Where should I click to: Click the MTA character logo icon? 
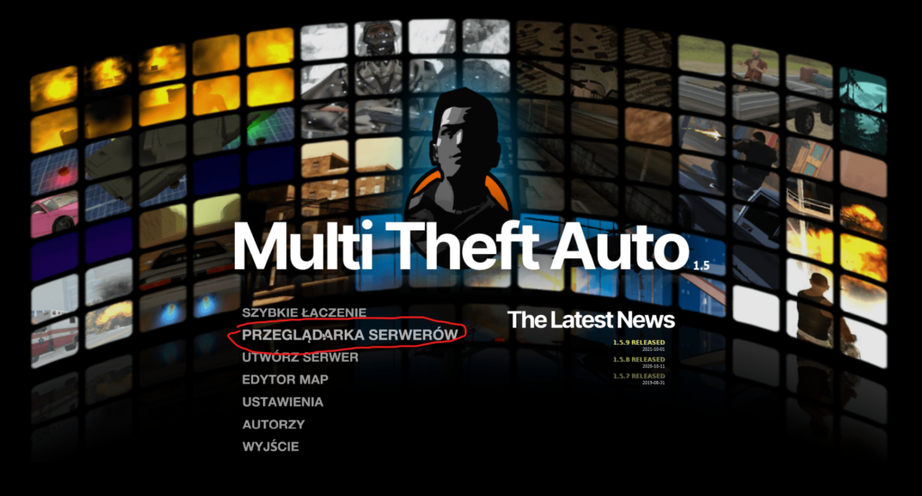[x=458, y=156]
